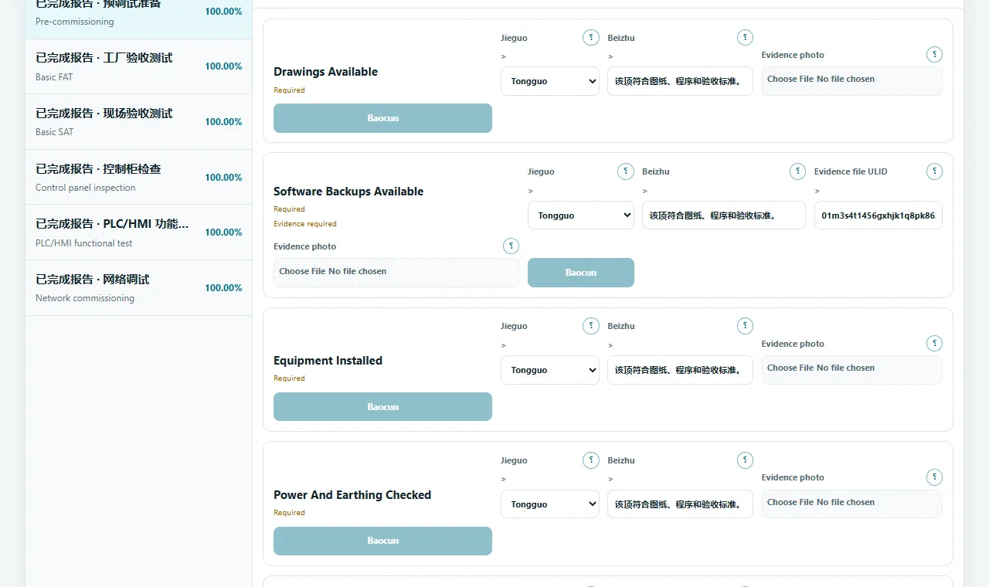Open Jieguo dropdown for Power And Earthing Checked
Viewport: 989px width, 587px height.
[x=550, y=504]
